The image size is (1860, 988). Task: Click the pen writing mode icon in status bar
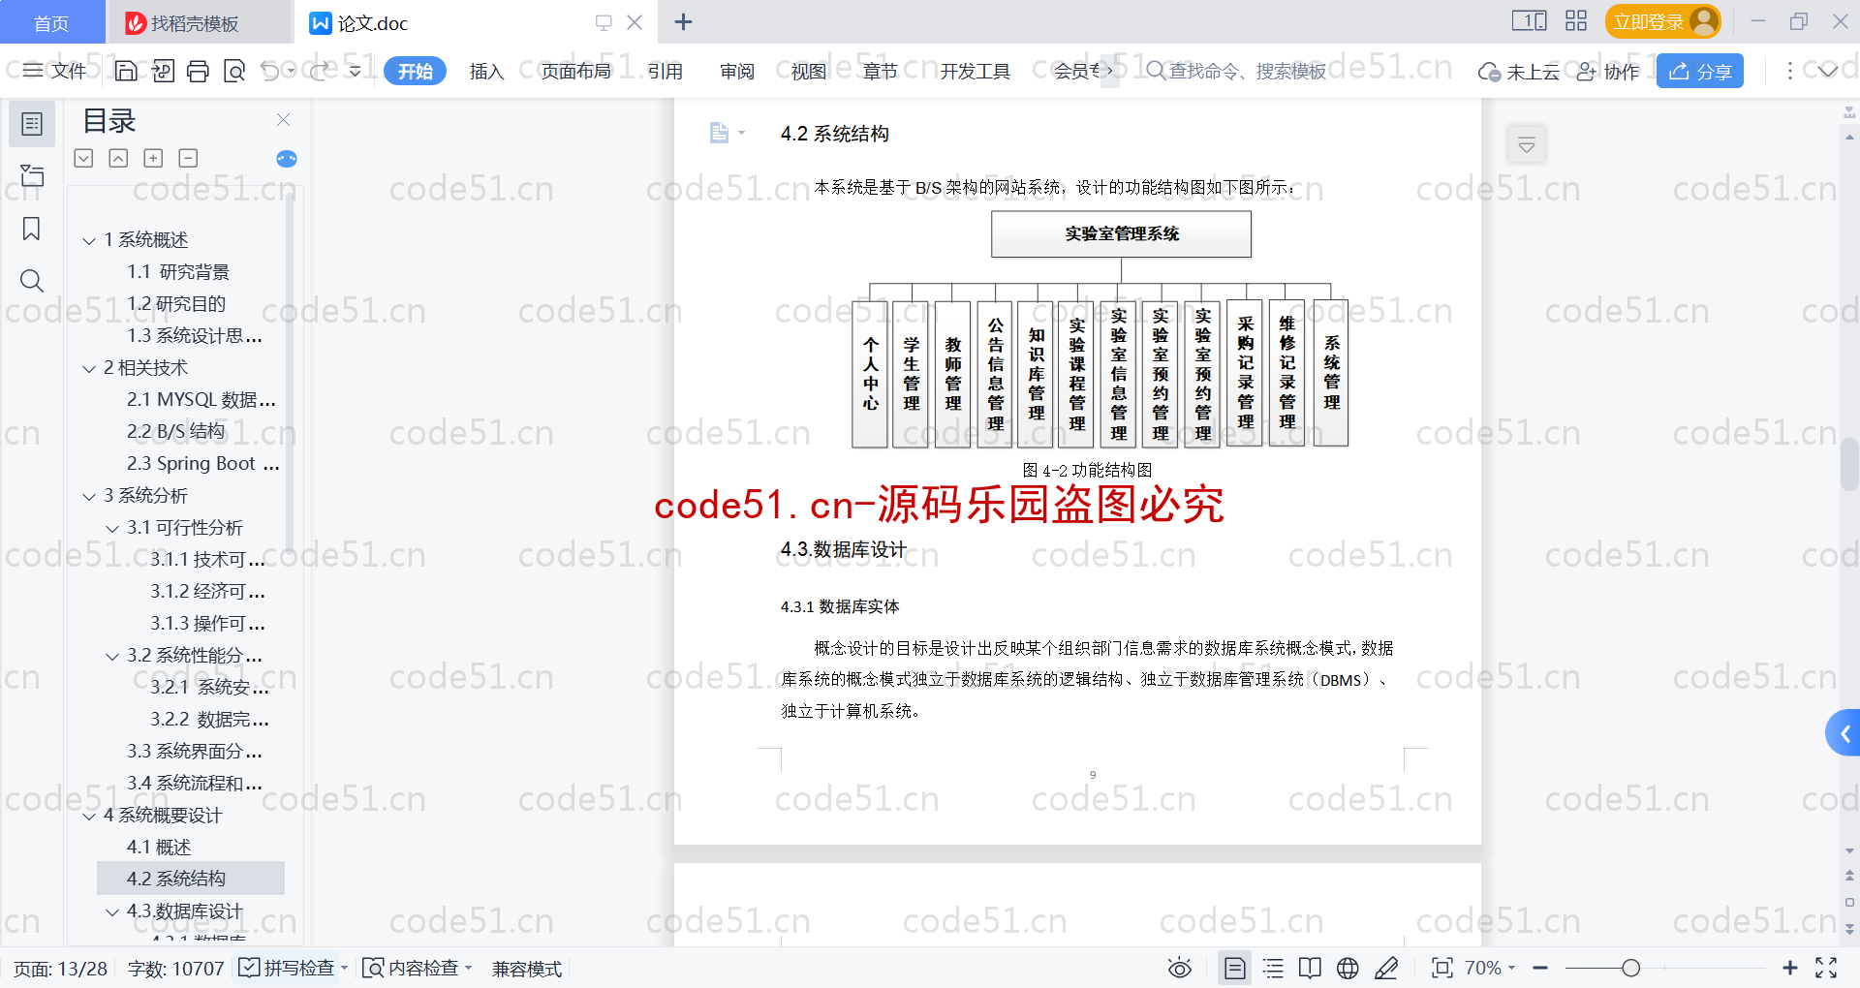click(1386, 968)
